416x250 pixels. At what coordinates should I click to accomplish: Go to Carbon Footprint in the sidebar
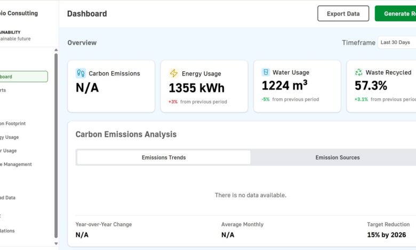point(13,123)
